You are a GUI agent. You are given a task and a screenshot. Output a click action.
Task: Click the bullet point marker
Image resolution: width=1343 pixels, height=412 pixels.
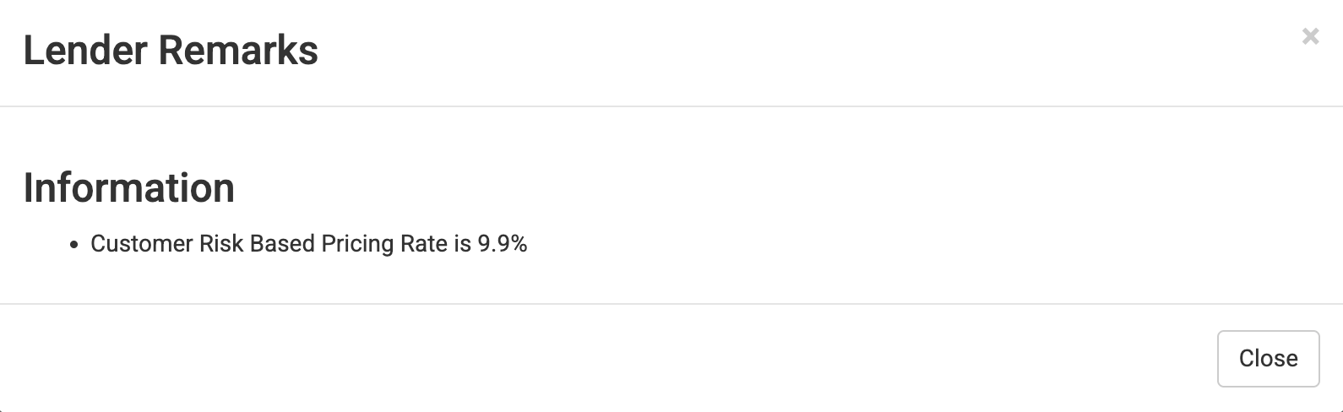pos(74,245)
